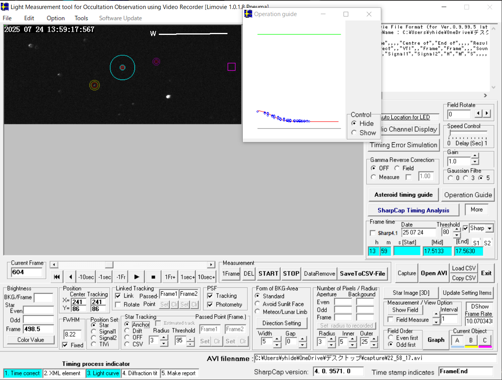The height and width of the screenshot is (380, 502).
Task: Select Show radio in Operation guide Control
Action: point(354,133)
